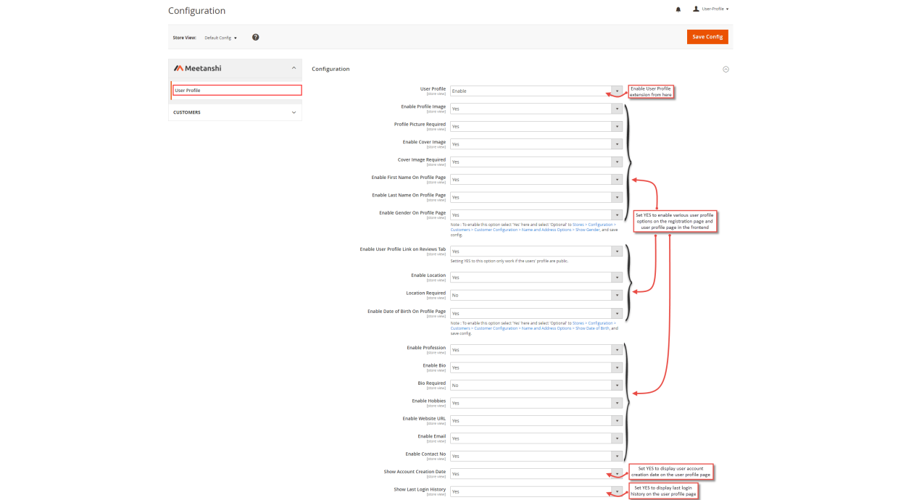
Task: Open the User Profile Enable dropdown
Action: tap(536, 91)
